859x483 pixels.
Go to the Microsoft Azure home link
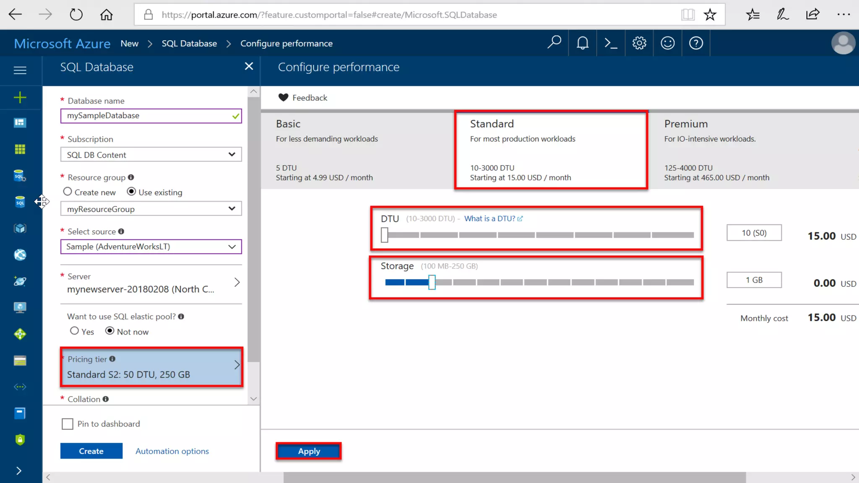(62, 43)
